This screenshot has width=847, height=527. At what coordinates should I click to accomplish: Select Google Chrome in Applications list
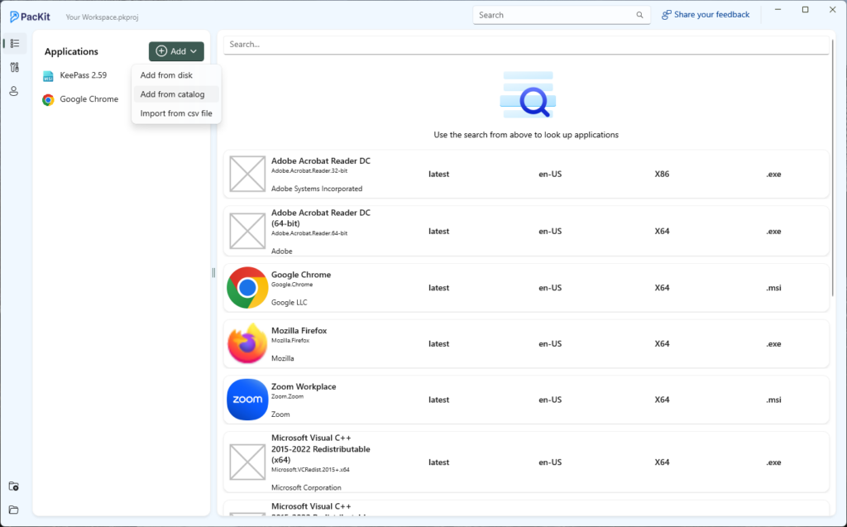click(x=89, y=99)
